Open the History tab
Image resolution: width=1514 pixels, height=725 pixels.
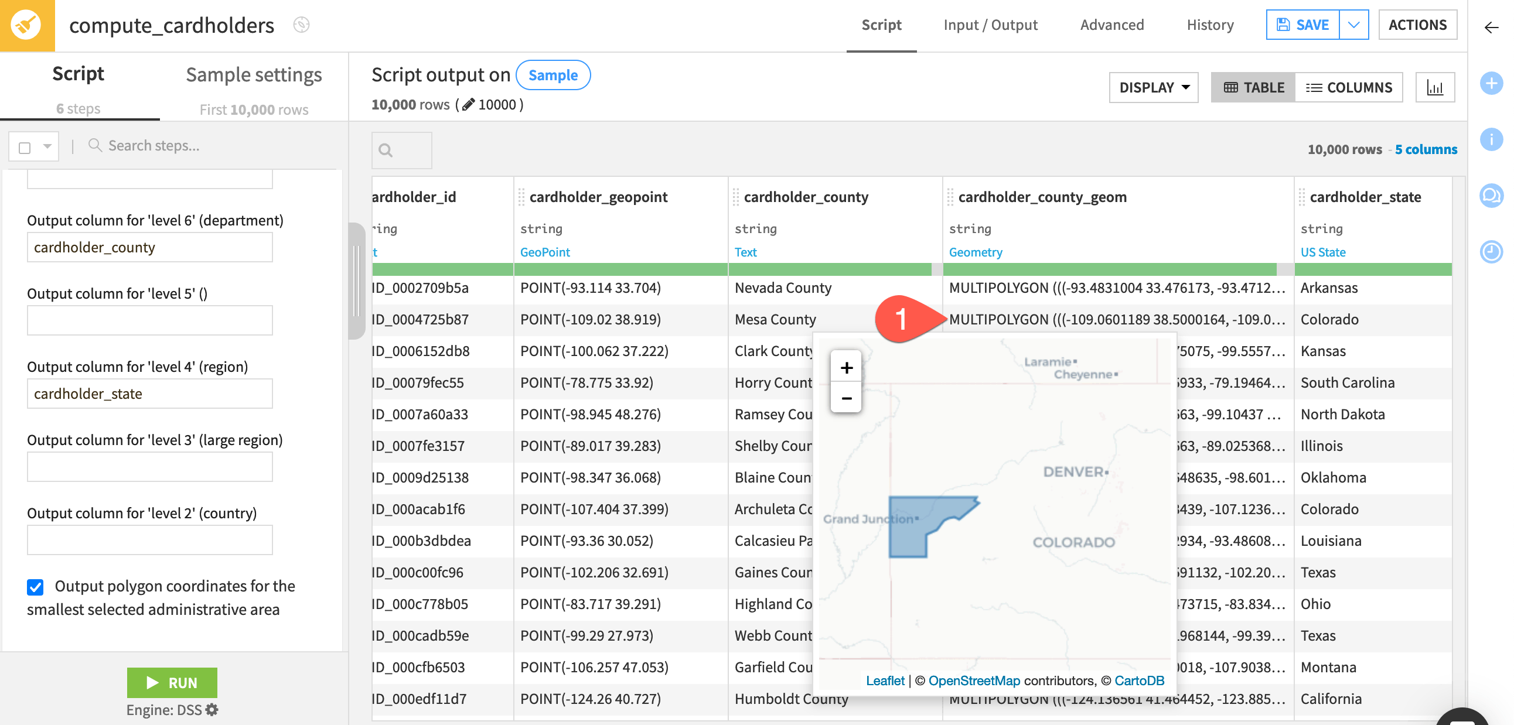1209,25
